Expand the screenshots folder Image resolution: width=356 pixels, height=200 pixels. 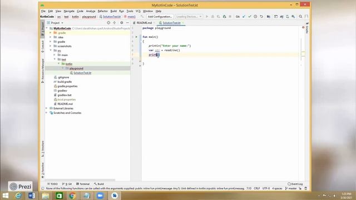pos(51,46)
